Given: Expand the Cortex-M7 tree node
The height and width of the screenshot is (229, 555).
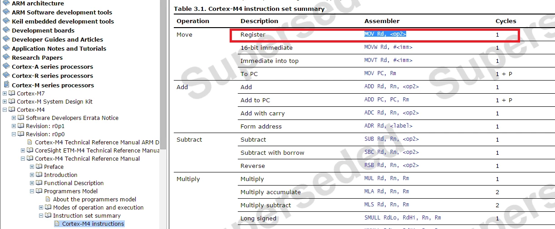Looking at the screenshot, I should point(5,94).
